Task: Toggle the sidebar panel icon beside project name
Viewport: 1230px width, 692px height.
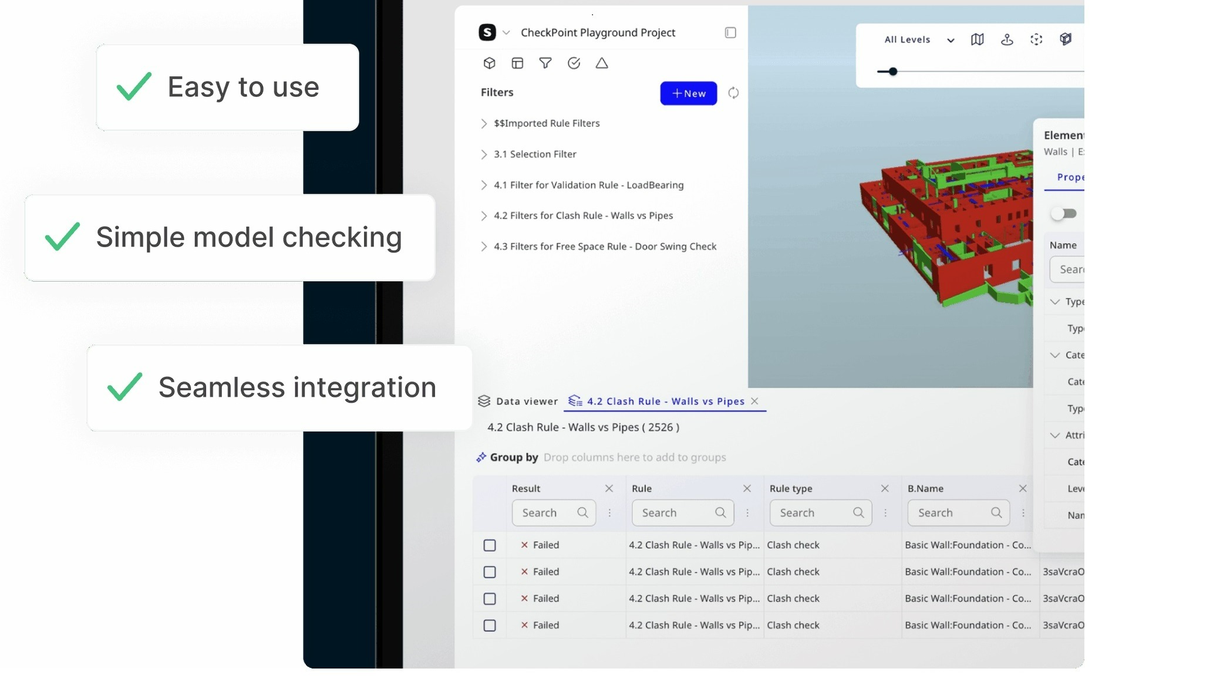Action: (730, 33)
